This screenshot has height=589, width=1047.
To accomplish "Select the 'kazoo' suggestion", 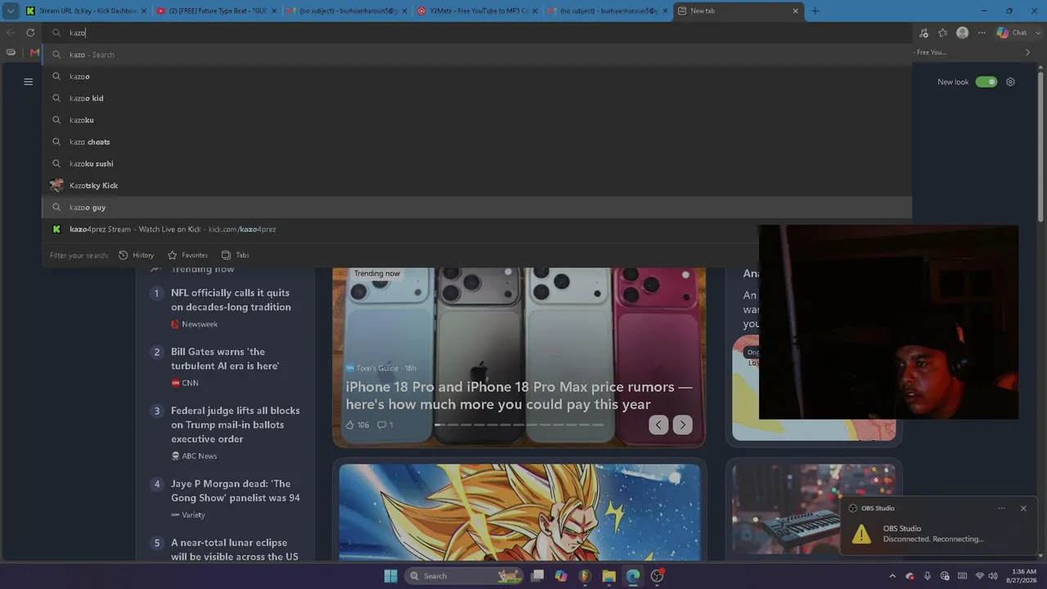I will pos(477,76).
